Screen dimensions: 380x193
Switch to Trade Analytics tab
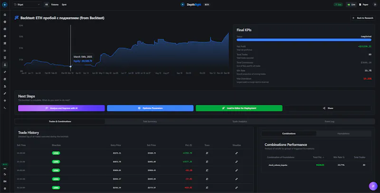240,121
